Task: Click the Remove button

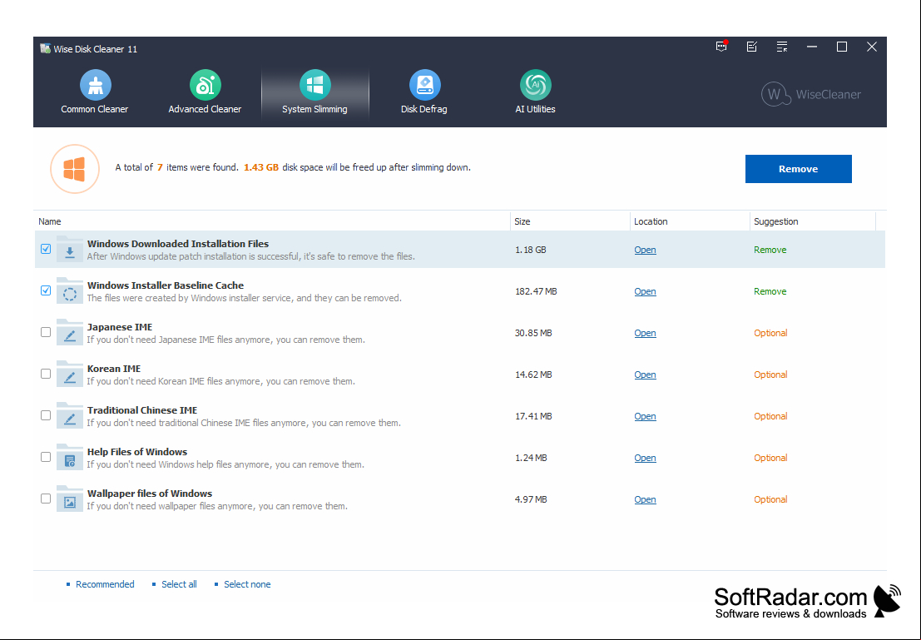Action: click(798, 169)
